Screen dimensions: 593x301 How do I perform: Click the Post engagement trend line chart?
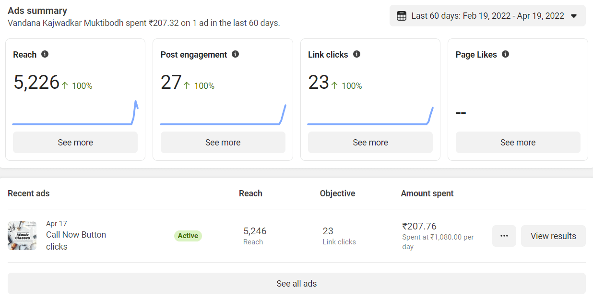click(x=223, y=117)
